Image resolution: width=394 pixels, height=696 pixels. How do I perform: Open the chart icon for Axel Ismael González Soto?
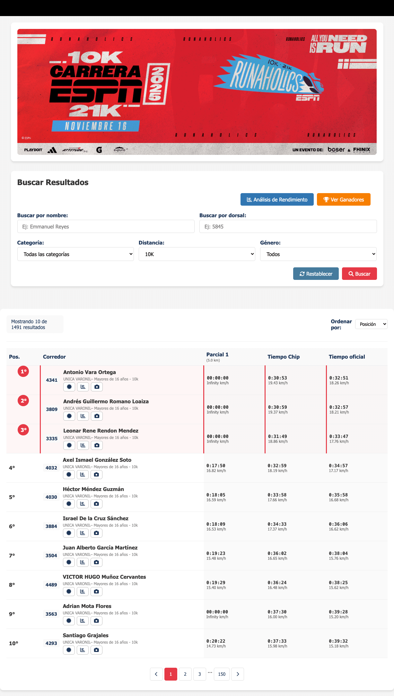coord(83,475)
